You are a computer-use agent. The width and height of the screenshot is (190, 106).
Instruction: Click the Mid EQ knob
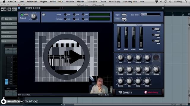tap(129, 57)
